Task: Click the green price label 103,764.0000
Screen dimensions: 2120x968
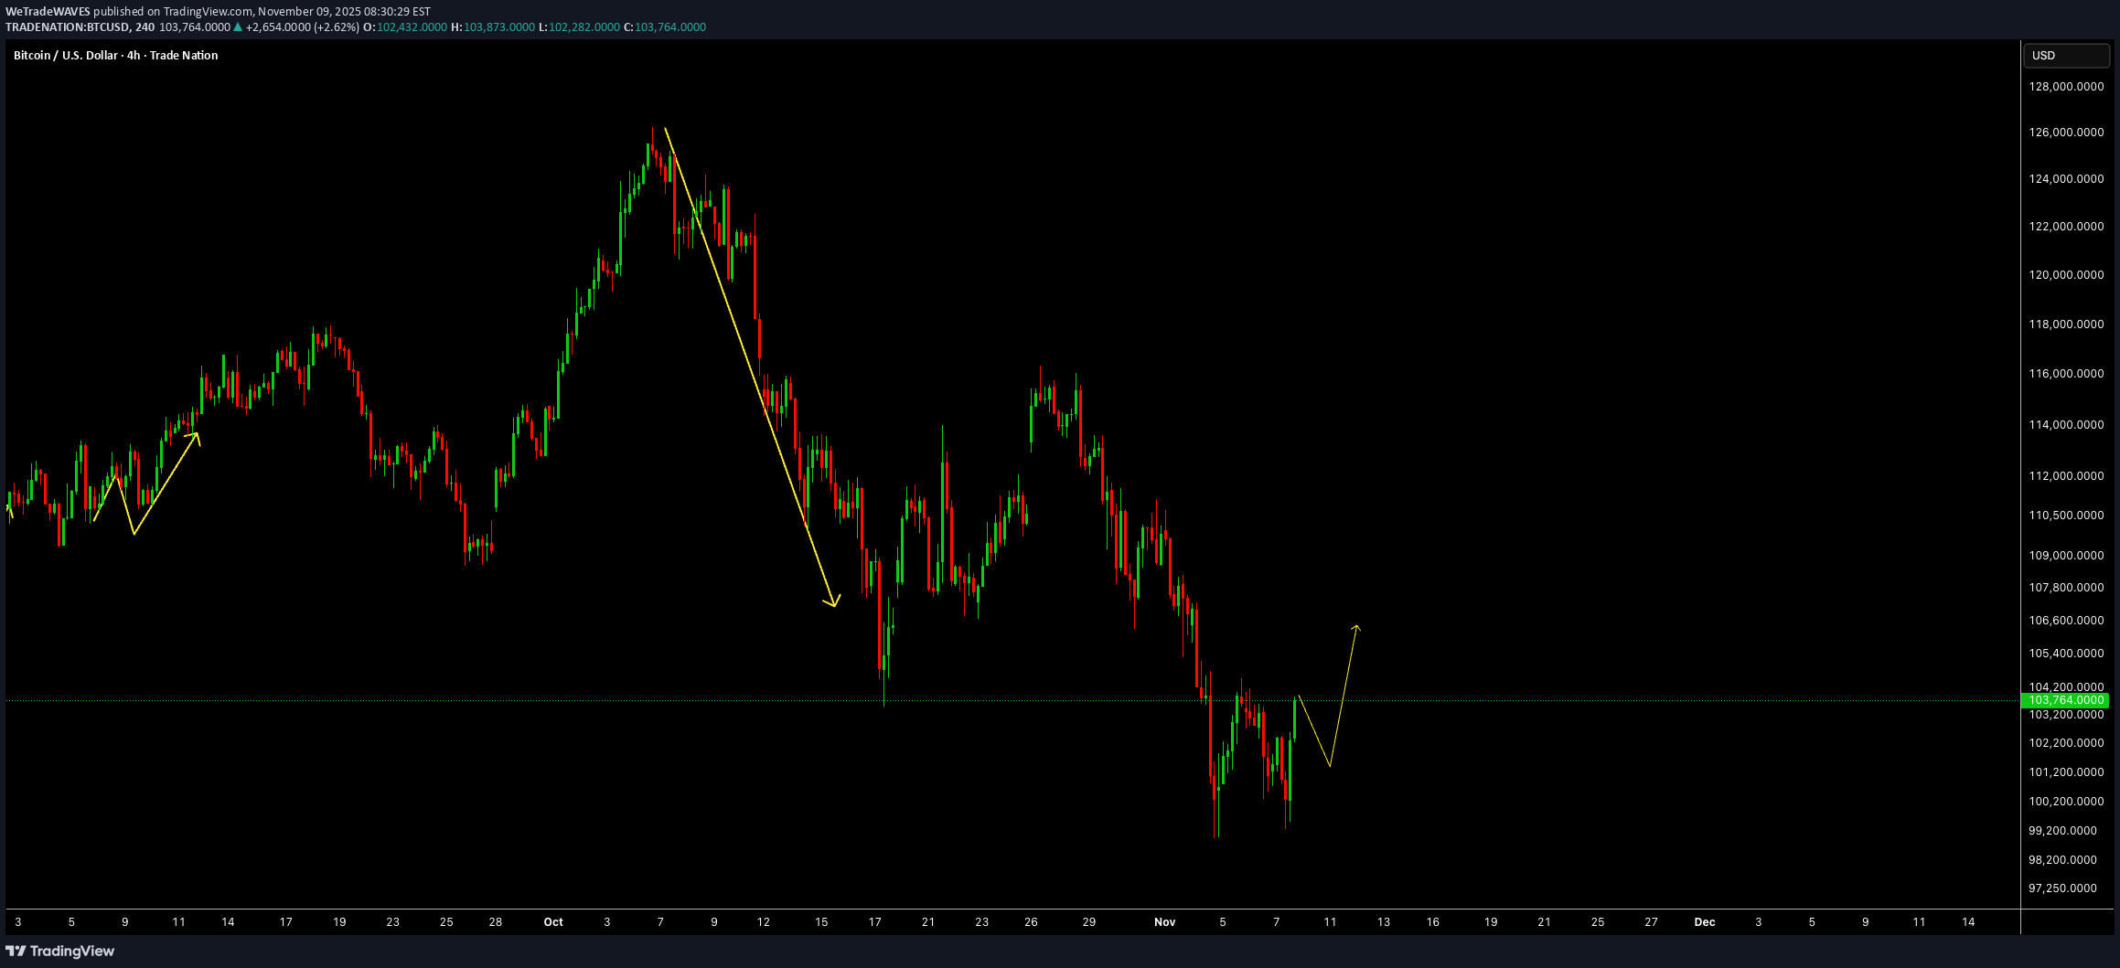Action: point(2066,699)
